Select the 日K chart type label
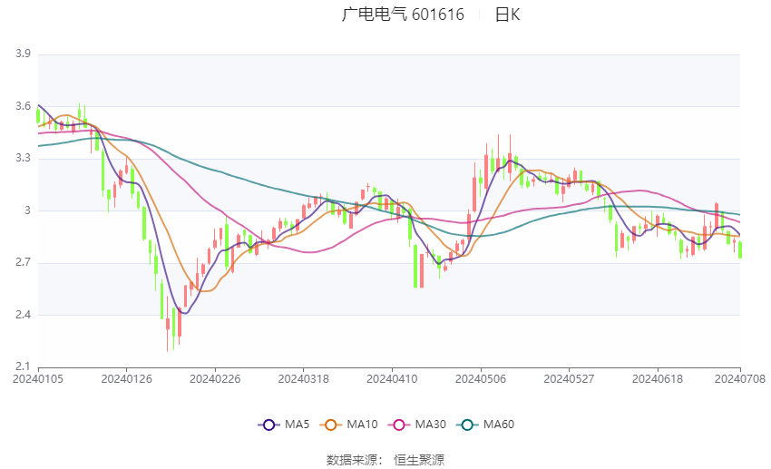The height and width of the screenshot is (469, 771). pos(507,15)
